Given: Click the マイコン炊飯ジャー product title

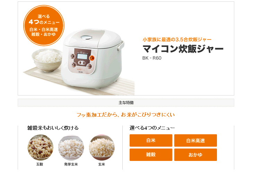Looking at the screenshot, I should click(x=183, y=49).
